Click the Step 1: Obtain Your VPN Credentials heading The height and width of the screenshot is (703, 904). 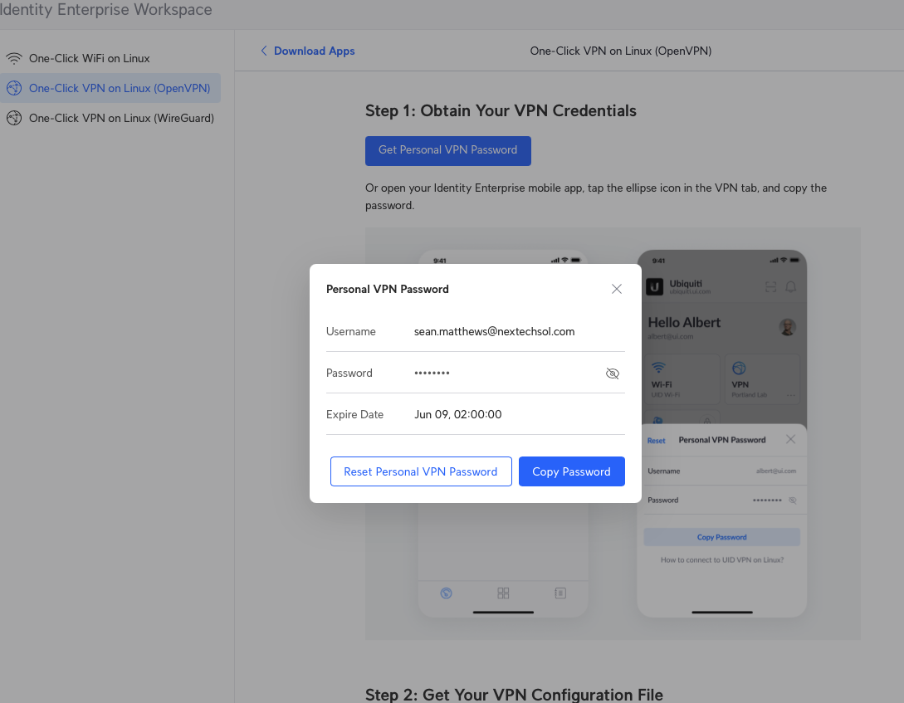501,110
